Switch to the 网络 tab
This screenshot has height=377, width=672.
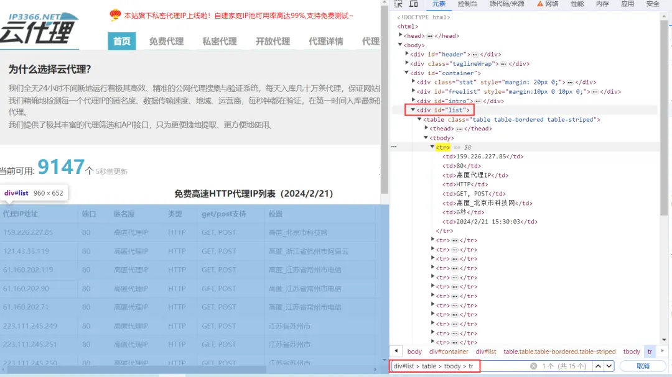(x=548, y=4)
